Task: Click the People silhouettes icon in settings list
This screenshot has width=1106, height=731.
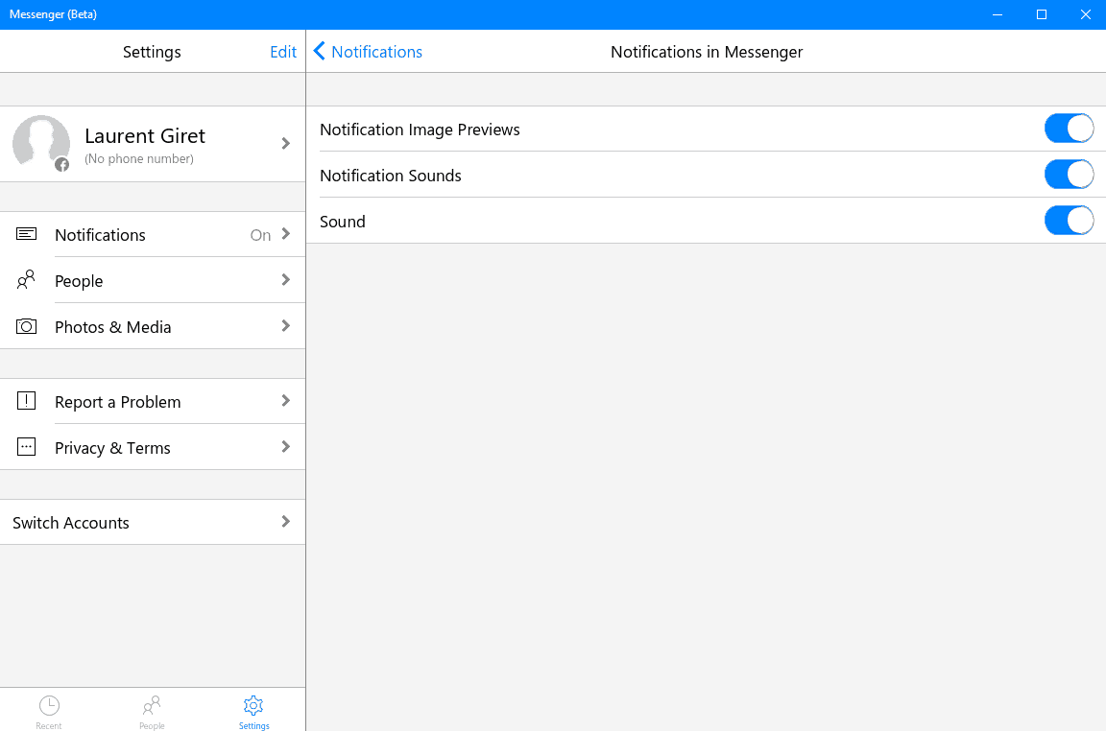Action: click(26, 280)
